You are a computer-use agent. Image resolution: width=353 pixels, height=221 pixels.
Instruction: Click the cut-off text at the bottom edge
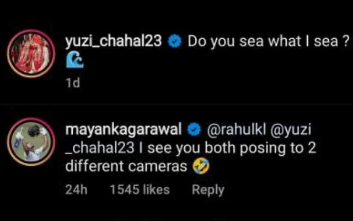(x=176, y=218)
